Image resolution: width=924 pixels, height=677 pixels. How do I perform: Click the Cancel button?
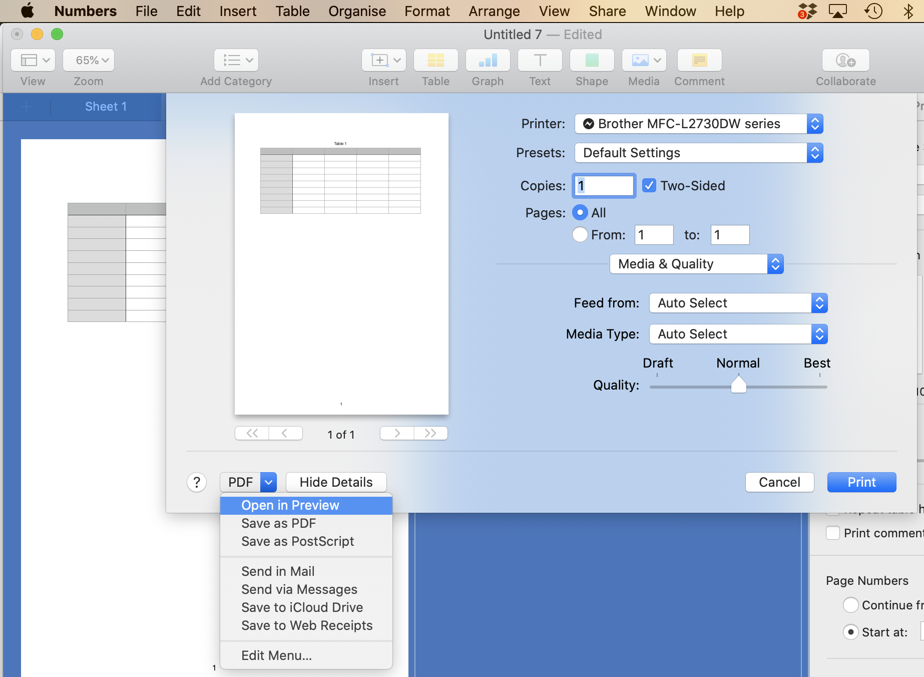[779, 482]
